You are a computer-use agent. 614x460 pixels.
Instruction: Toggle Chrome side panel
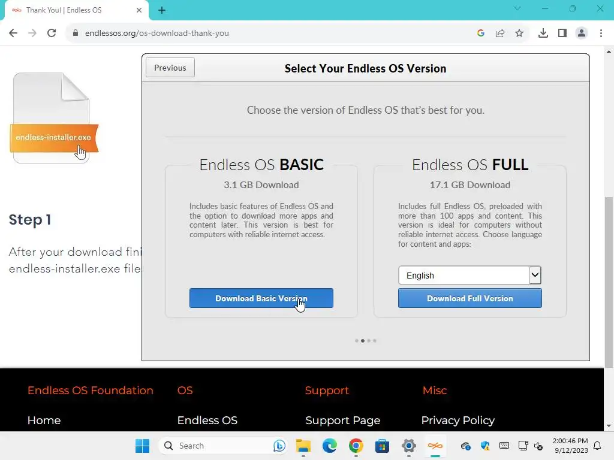[562, 34]
